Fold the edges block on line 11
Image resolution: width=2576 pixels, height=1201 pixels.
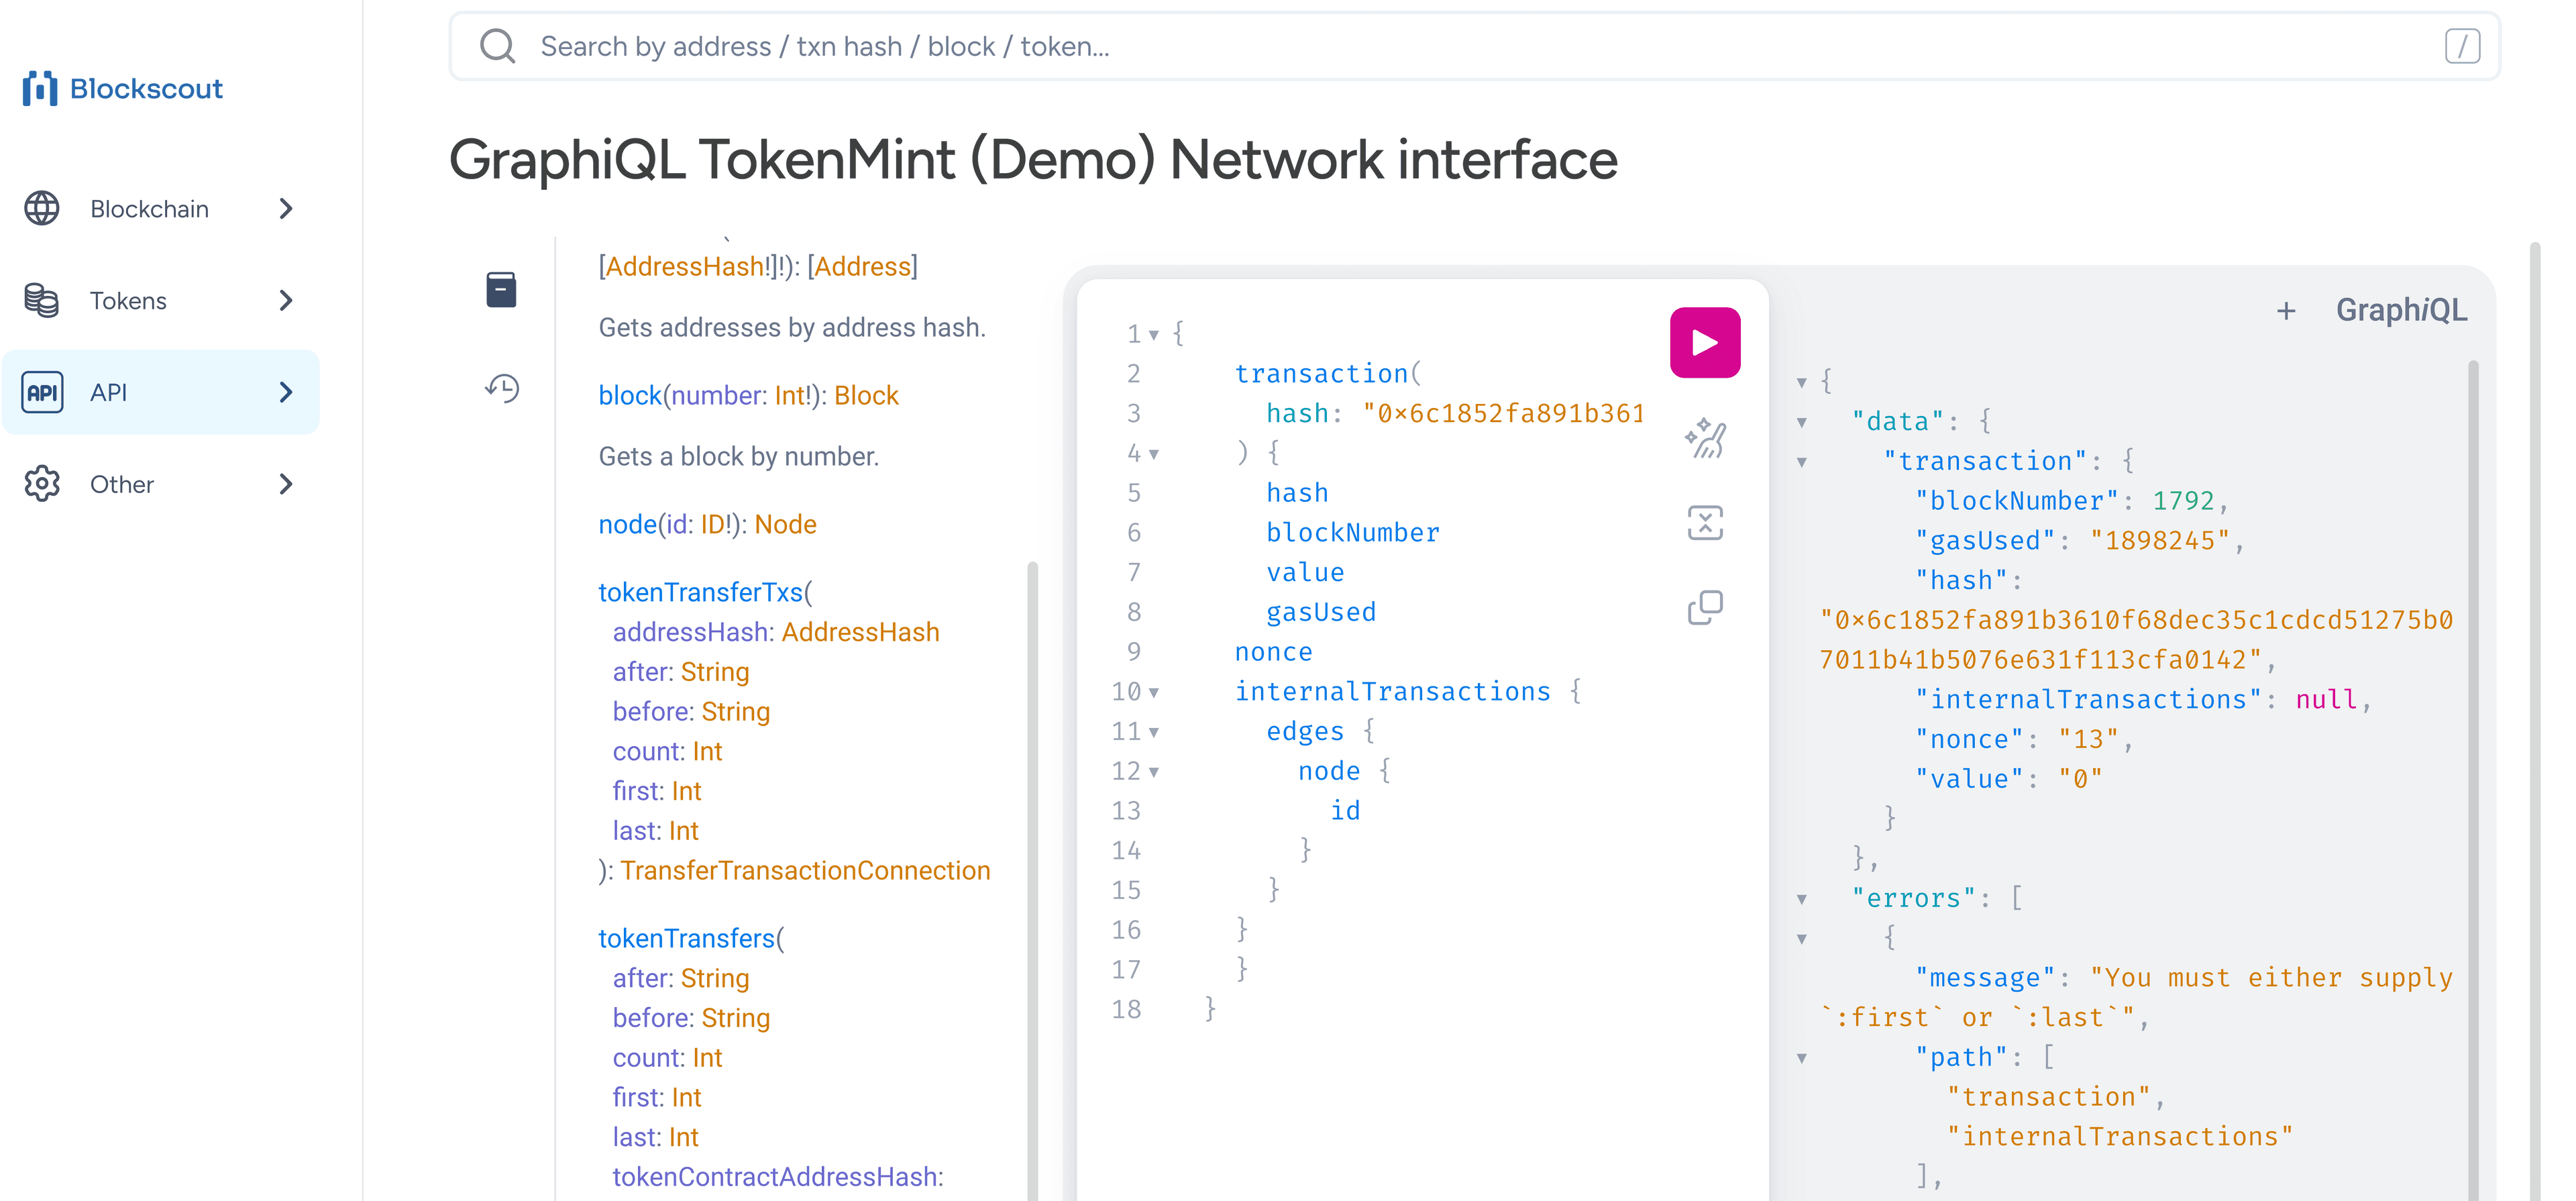click(1154, 732)
